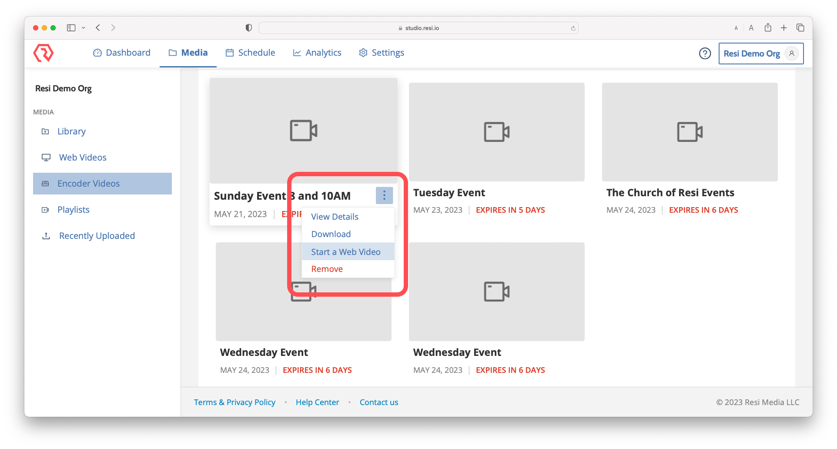The height and width of the screenshot is (449, 837).
Task: Switch to the Schedule tab
Action: [x=250, y=53]
